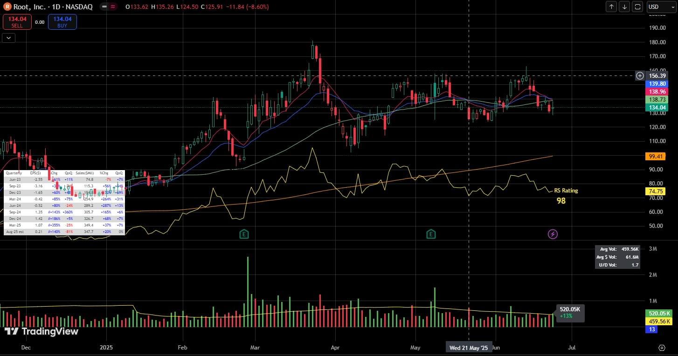Click the yellow 74.75 RS line label

tap(655, 191)
